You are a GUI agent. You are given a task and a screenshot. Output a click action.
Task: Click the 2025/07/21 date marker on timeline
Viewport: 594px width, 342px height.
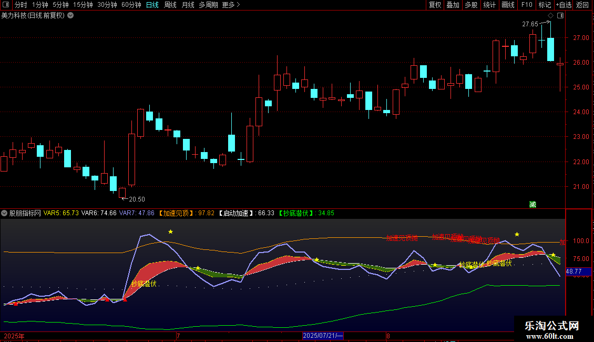point(323,336)
